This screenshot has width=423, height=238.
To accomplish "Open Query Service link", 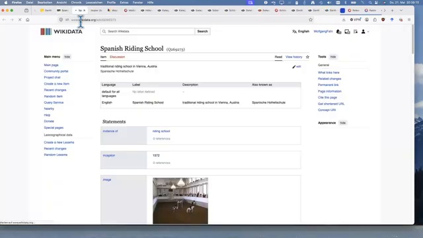I will click(x=54, y=102).
